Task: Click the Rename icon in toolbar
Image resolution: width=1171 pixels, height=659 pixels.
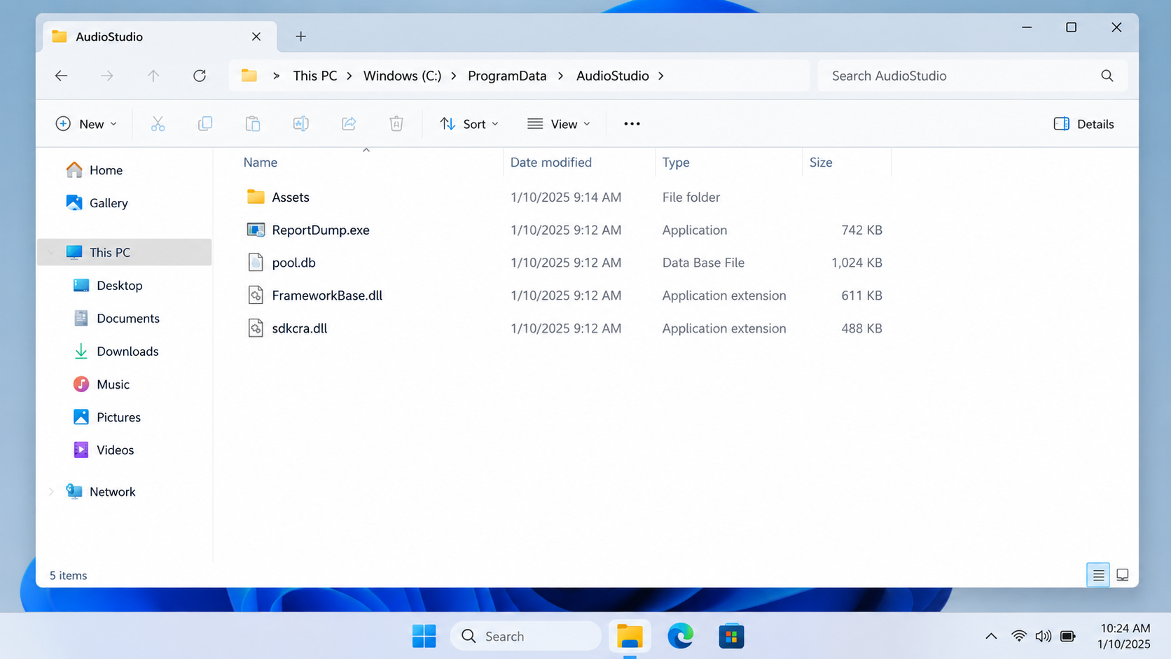Action: (x=301, y=124)
